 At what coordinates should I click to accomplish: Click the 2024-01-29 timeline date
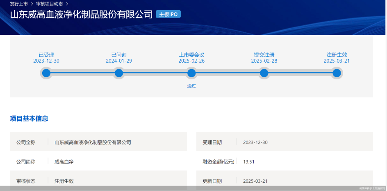tap(119, 61)
